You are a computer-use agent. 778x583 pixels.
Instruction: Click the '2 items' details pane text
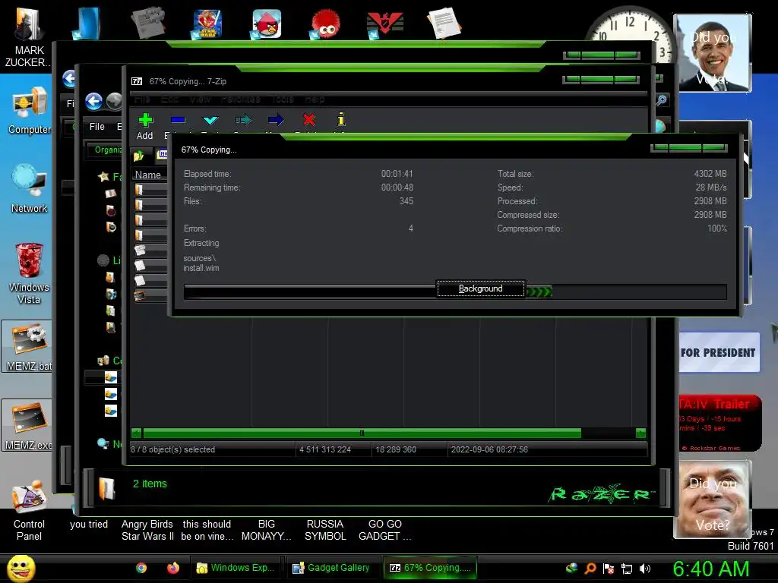[150, 484]
